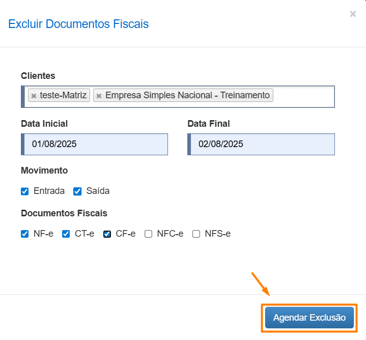Click the Data Final label
The image size is (366, 340).
click(x=209, y=124)
